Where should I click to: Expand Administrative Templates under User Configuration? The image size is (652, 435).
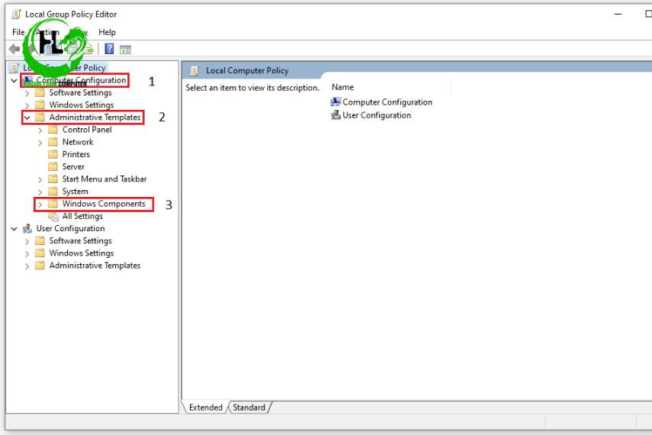coord(27,266)
